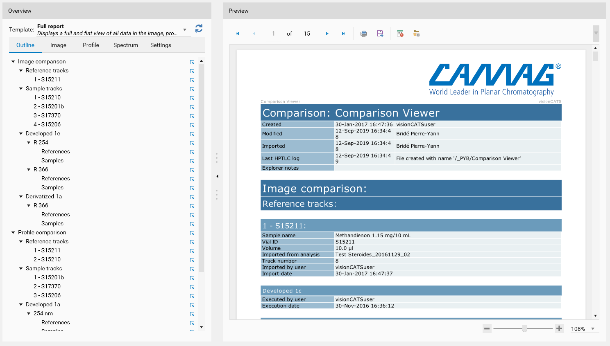Collapse the Image comparison tree node
This screenshot has height=346, width=610.
13,62
